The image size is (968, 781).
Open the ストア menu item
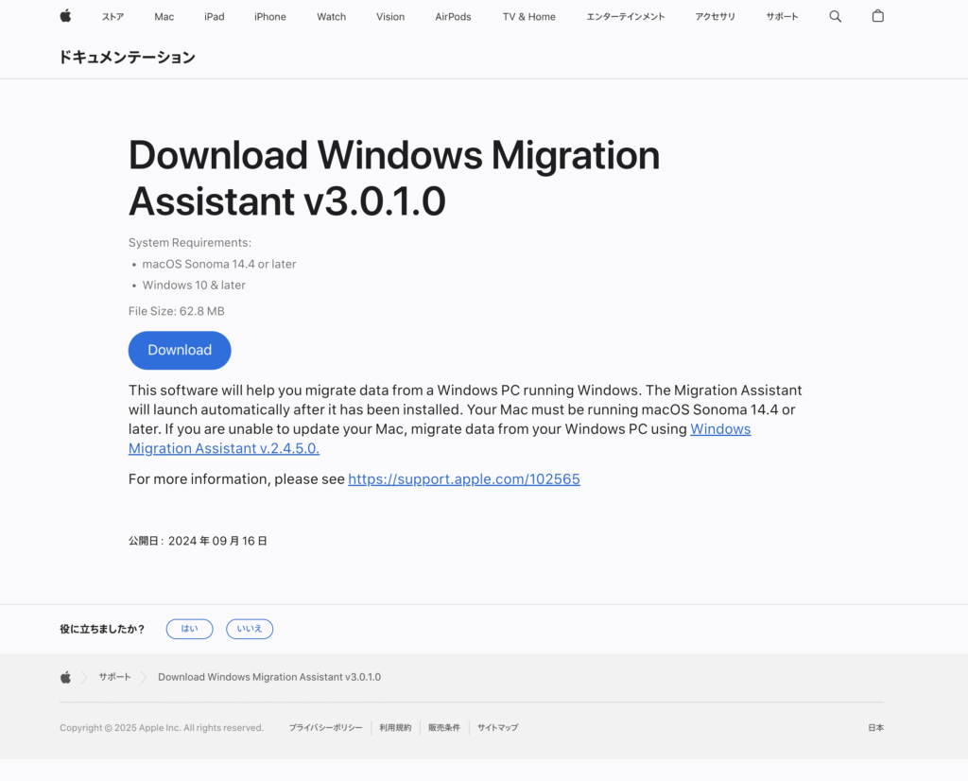(x=112, y=17)
